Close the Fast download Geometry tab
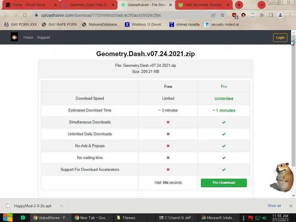296x222 pixels. (x=228, y=5)
